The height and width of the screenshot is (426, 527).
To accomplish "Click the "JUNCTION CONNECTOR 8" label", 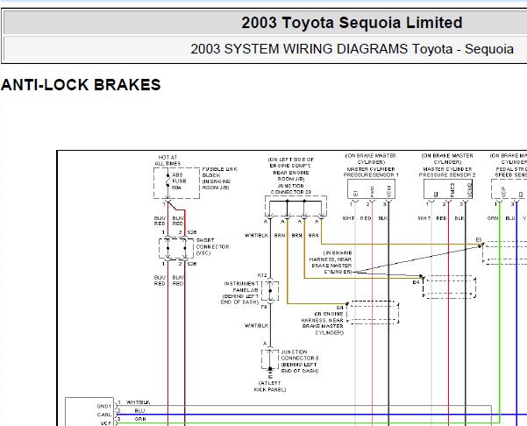I will pyautogui.click(x=300, y=355).
